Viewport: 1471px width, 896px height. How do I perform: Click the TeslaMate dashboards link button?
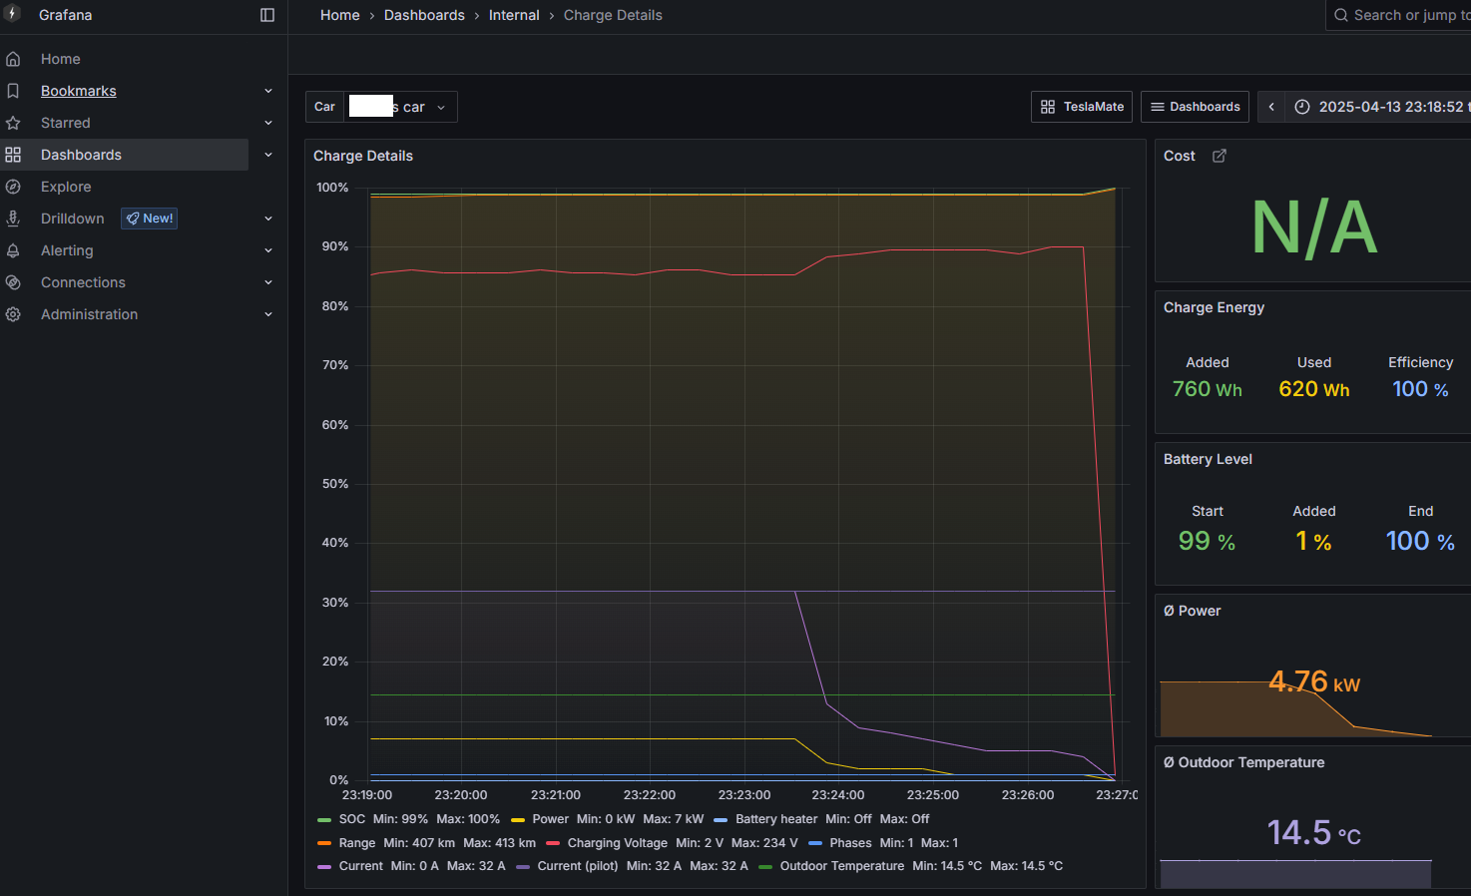tap(1081, 107)
